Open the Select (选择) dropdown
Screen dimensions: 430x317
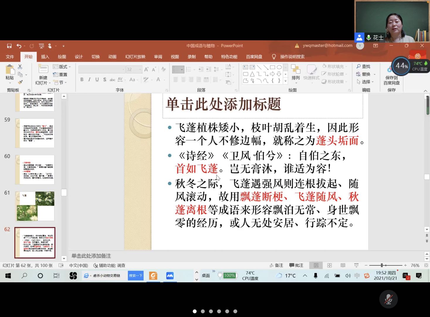[365, 82]
